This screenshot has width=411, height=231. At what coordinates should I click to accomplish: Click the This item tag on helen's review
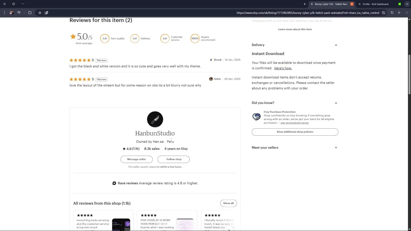101,80
